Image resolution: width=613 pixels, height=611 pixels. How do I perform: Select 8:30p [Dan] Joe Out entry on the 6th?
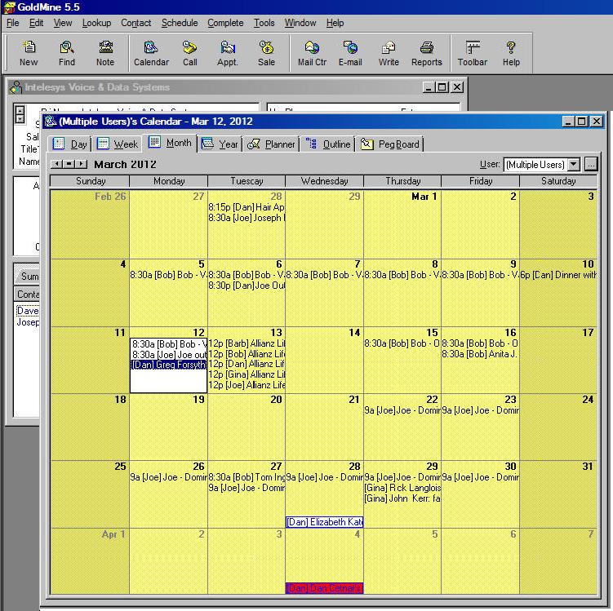click(x=247, y=286)
